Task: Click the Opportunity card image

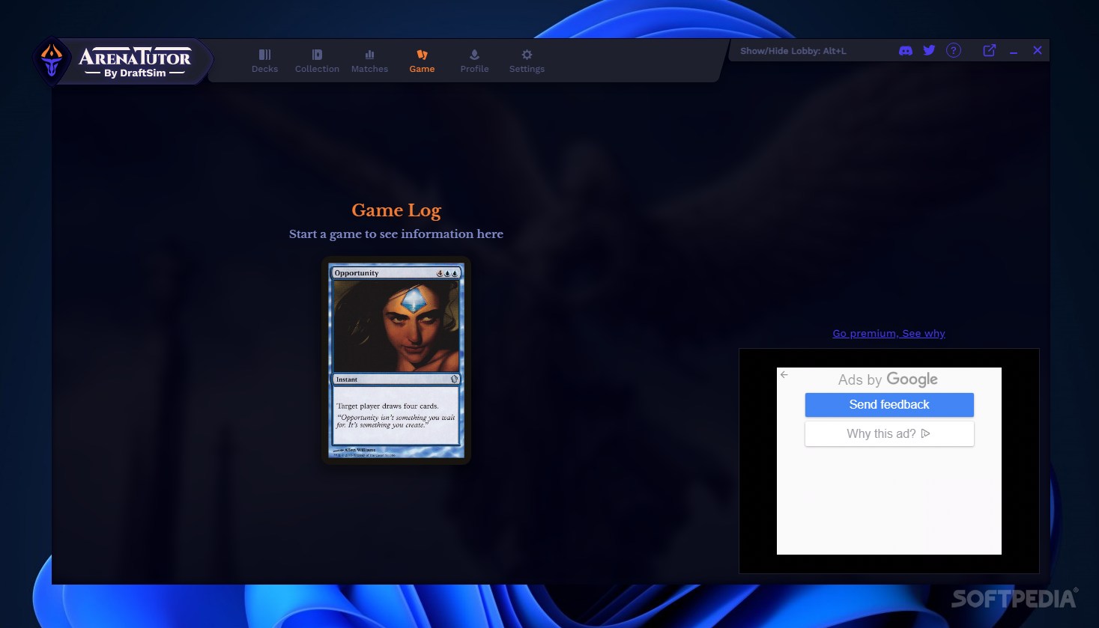Action: click(396, 361)
